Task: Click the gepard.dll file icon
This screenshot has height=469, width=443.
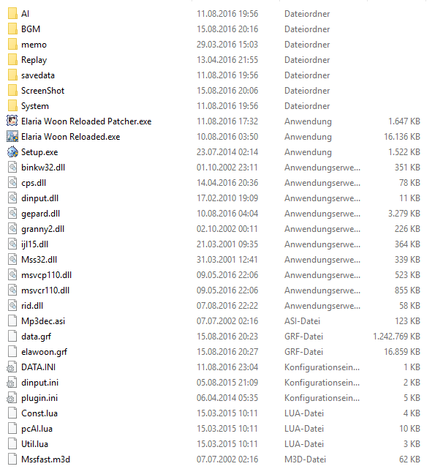Action: tap(12, 214)
